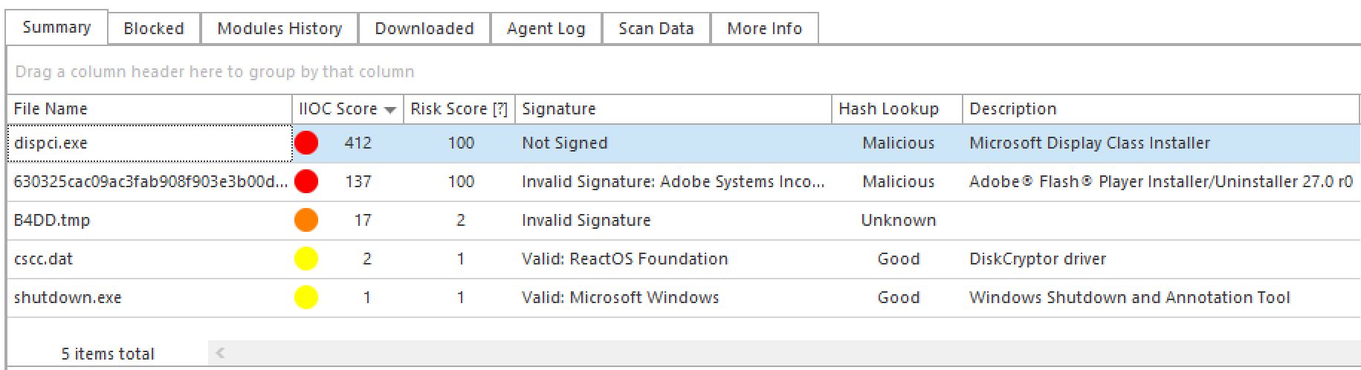Open the Downloaded tab
Image resolution: width=1361 pixels, height=370 pixels.
coord(424,28)
